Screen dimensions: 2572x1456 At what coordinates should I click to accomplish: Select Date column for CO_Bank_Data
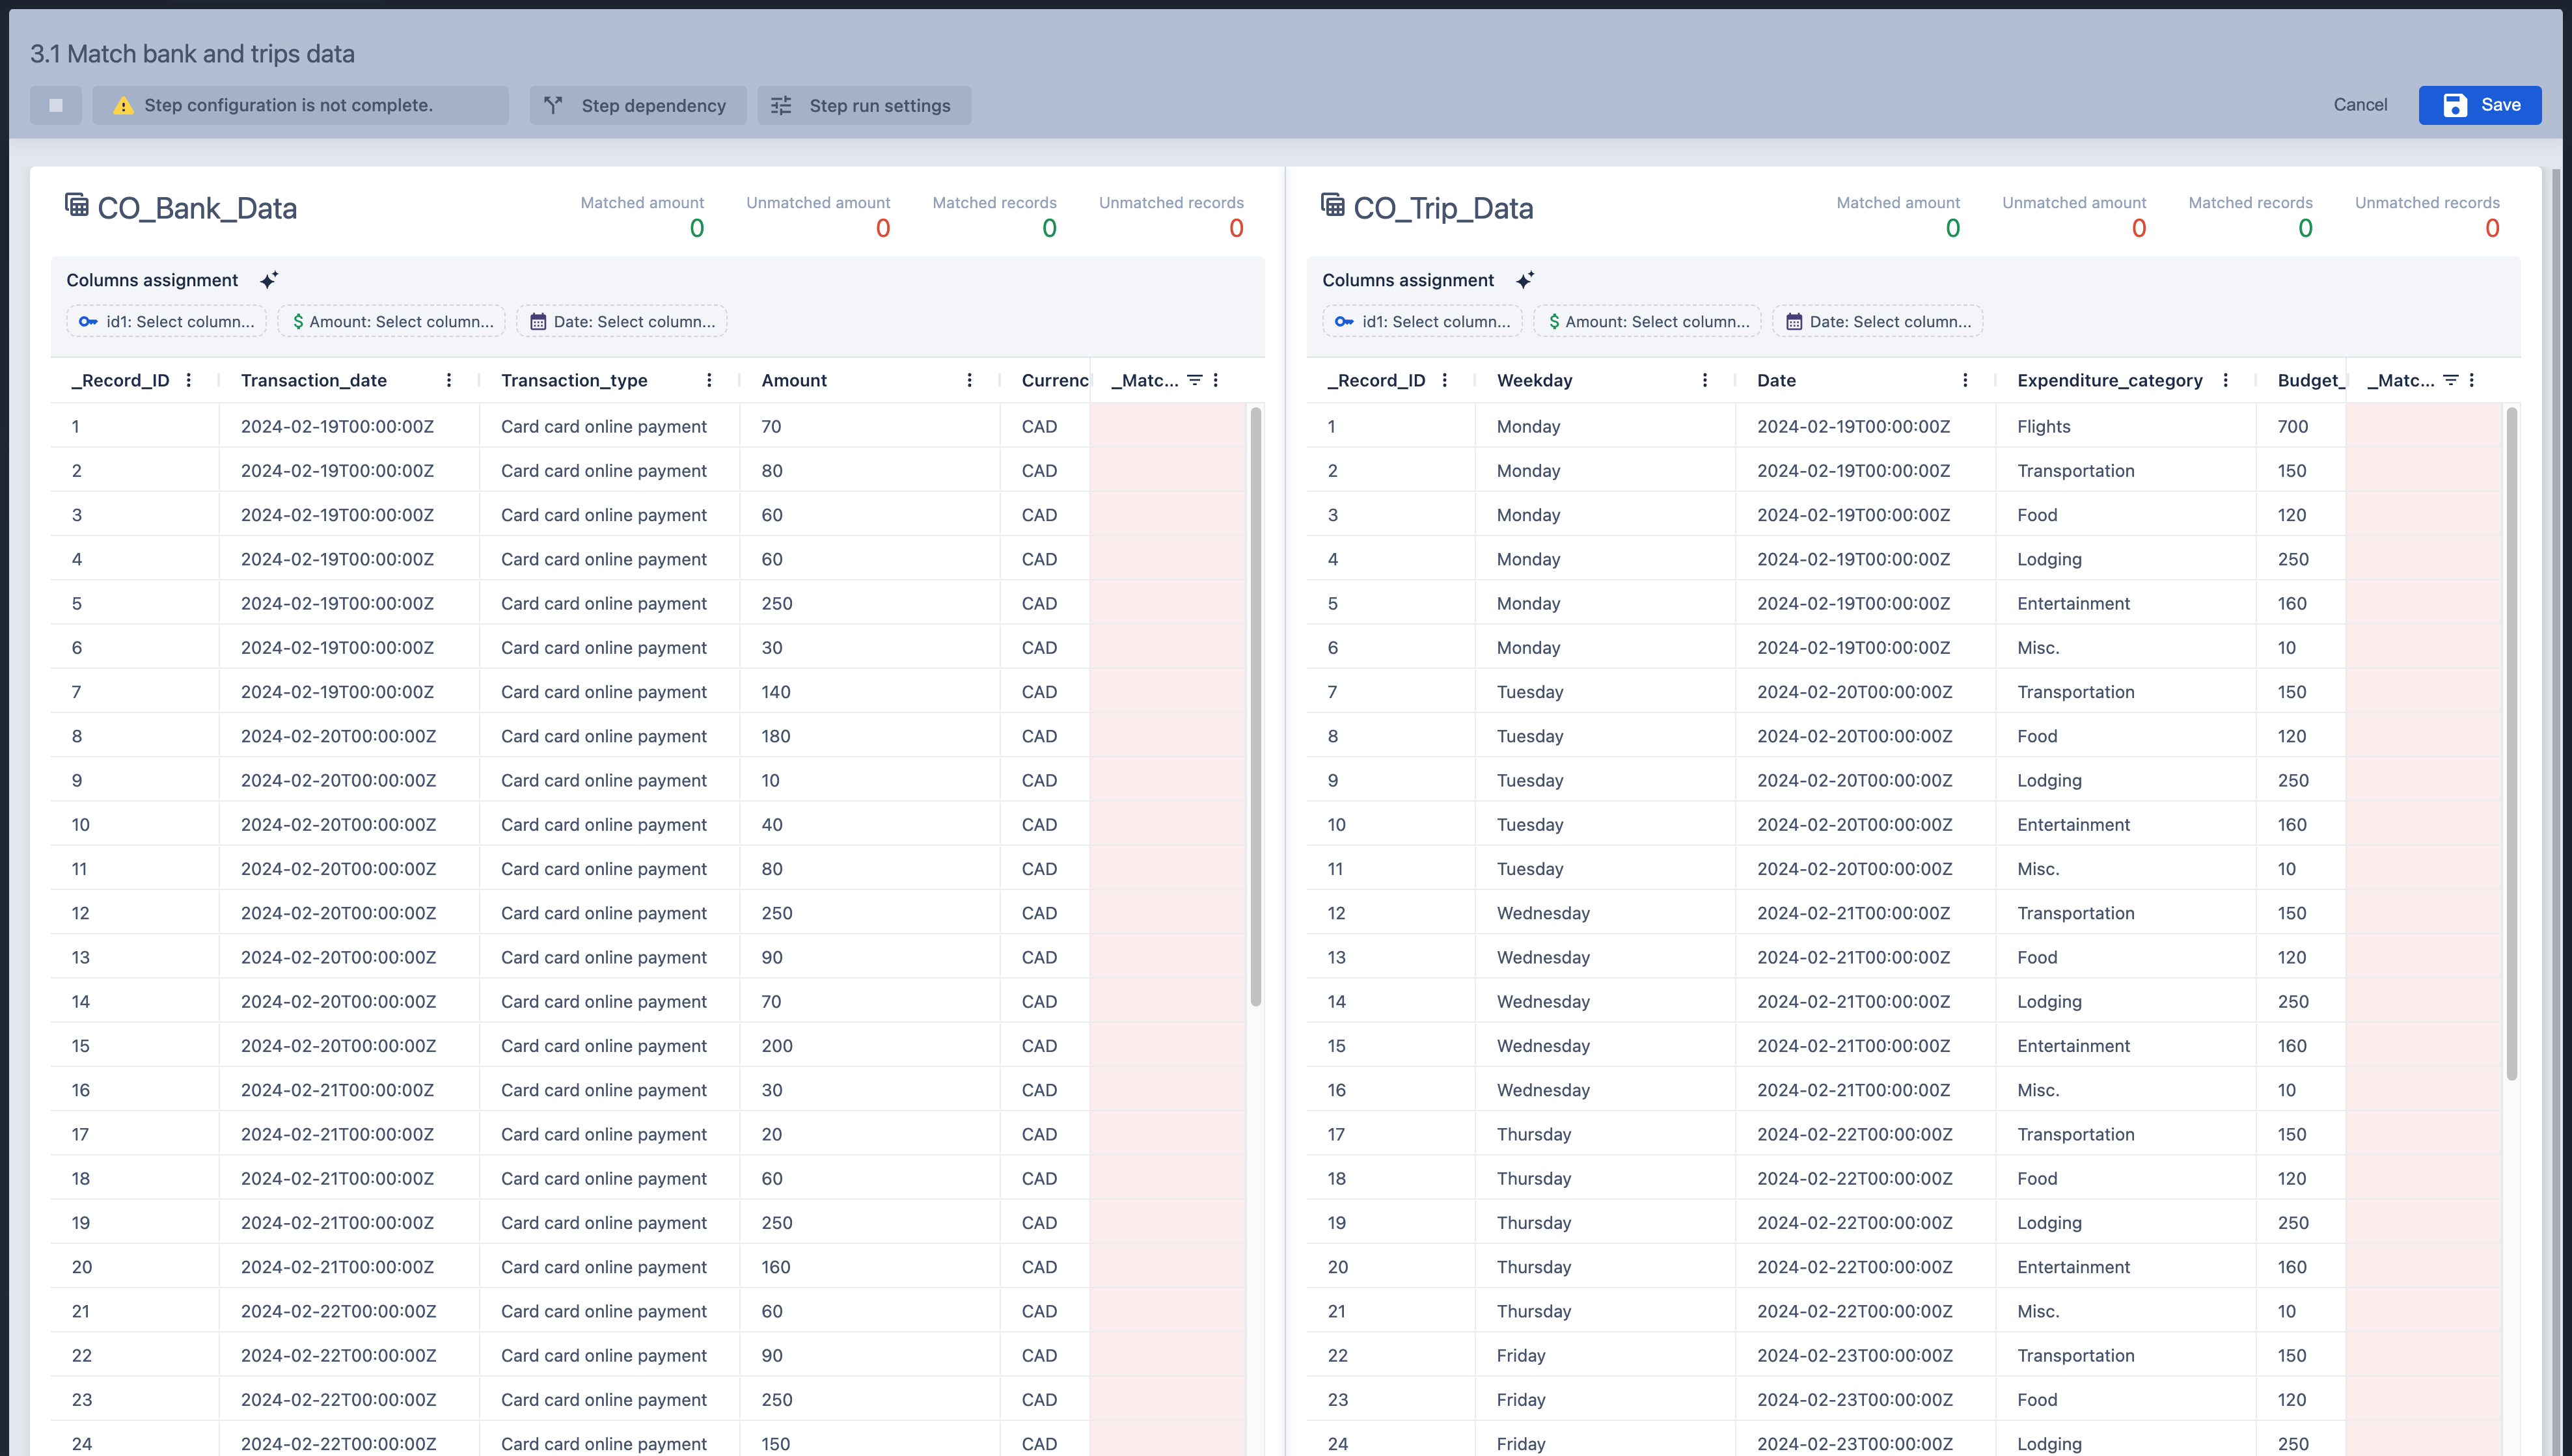(622, 321)
